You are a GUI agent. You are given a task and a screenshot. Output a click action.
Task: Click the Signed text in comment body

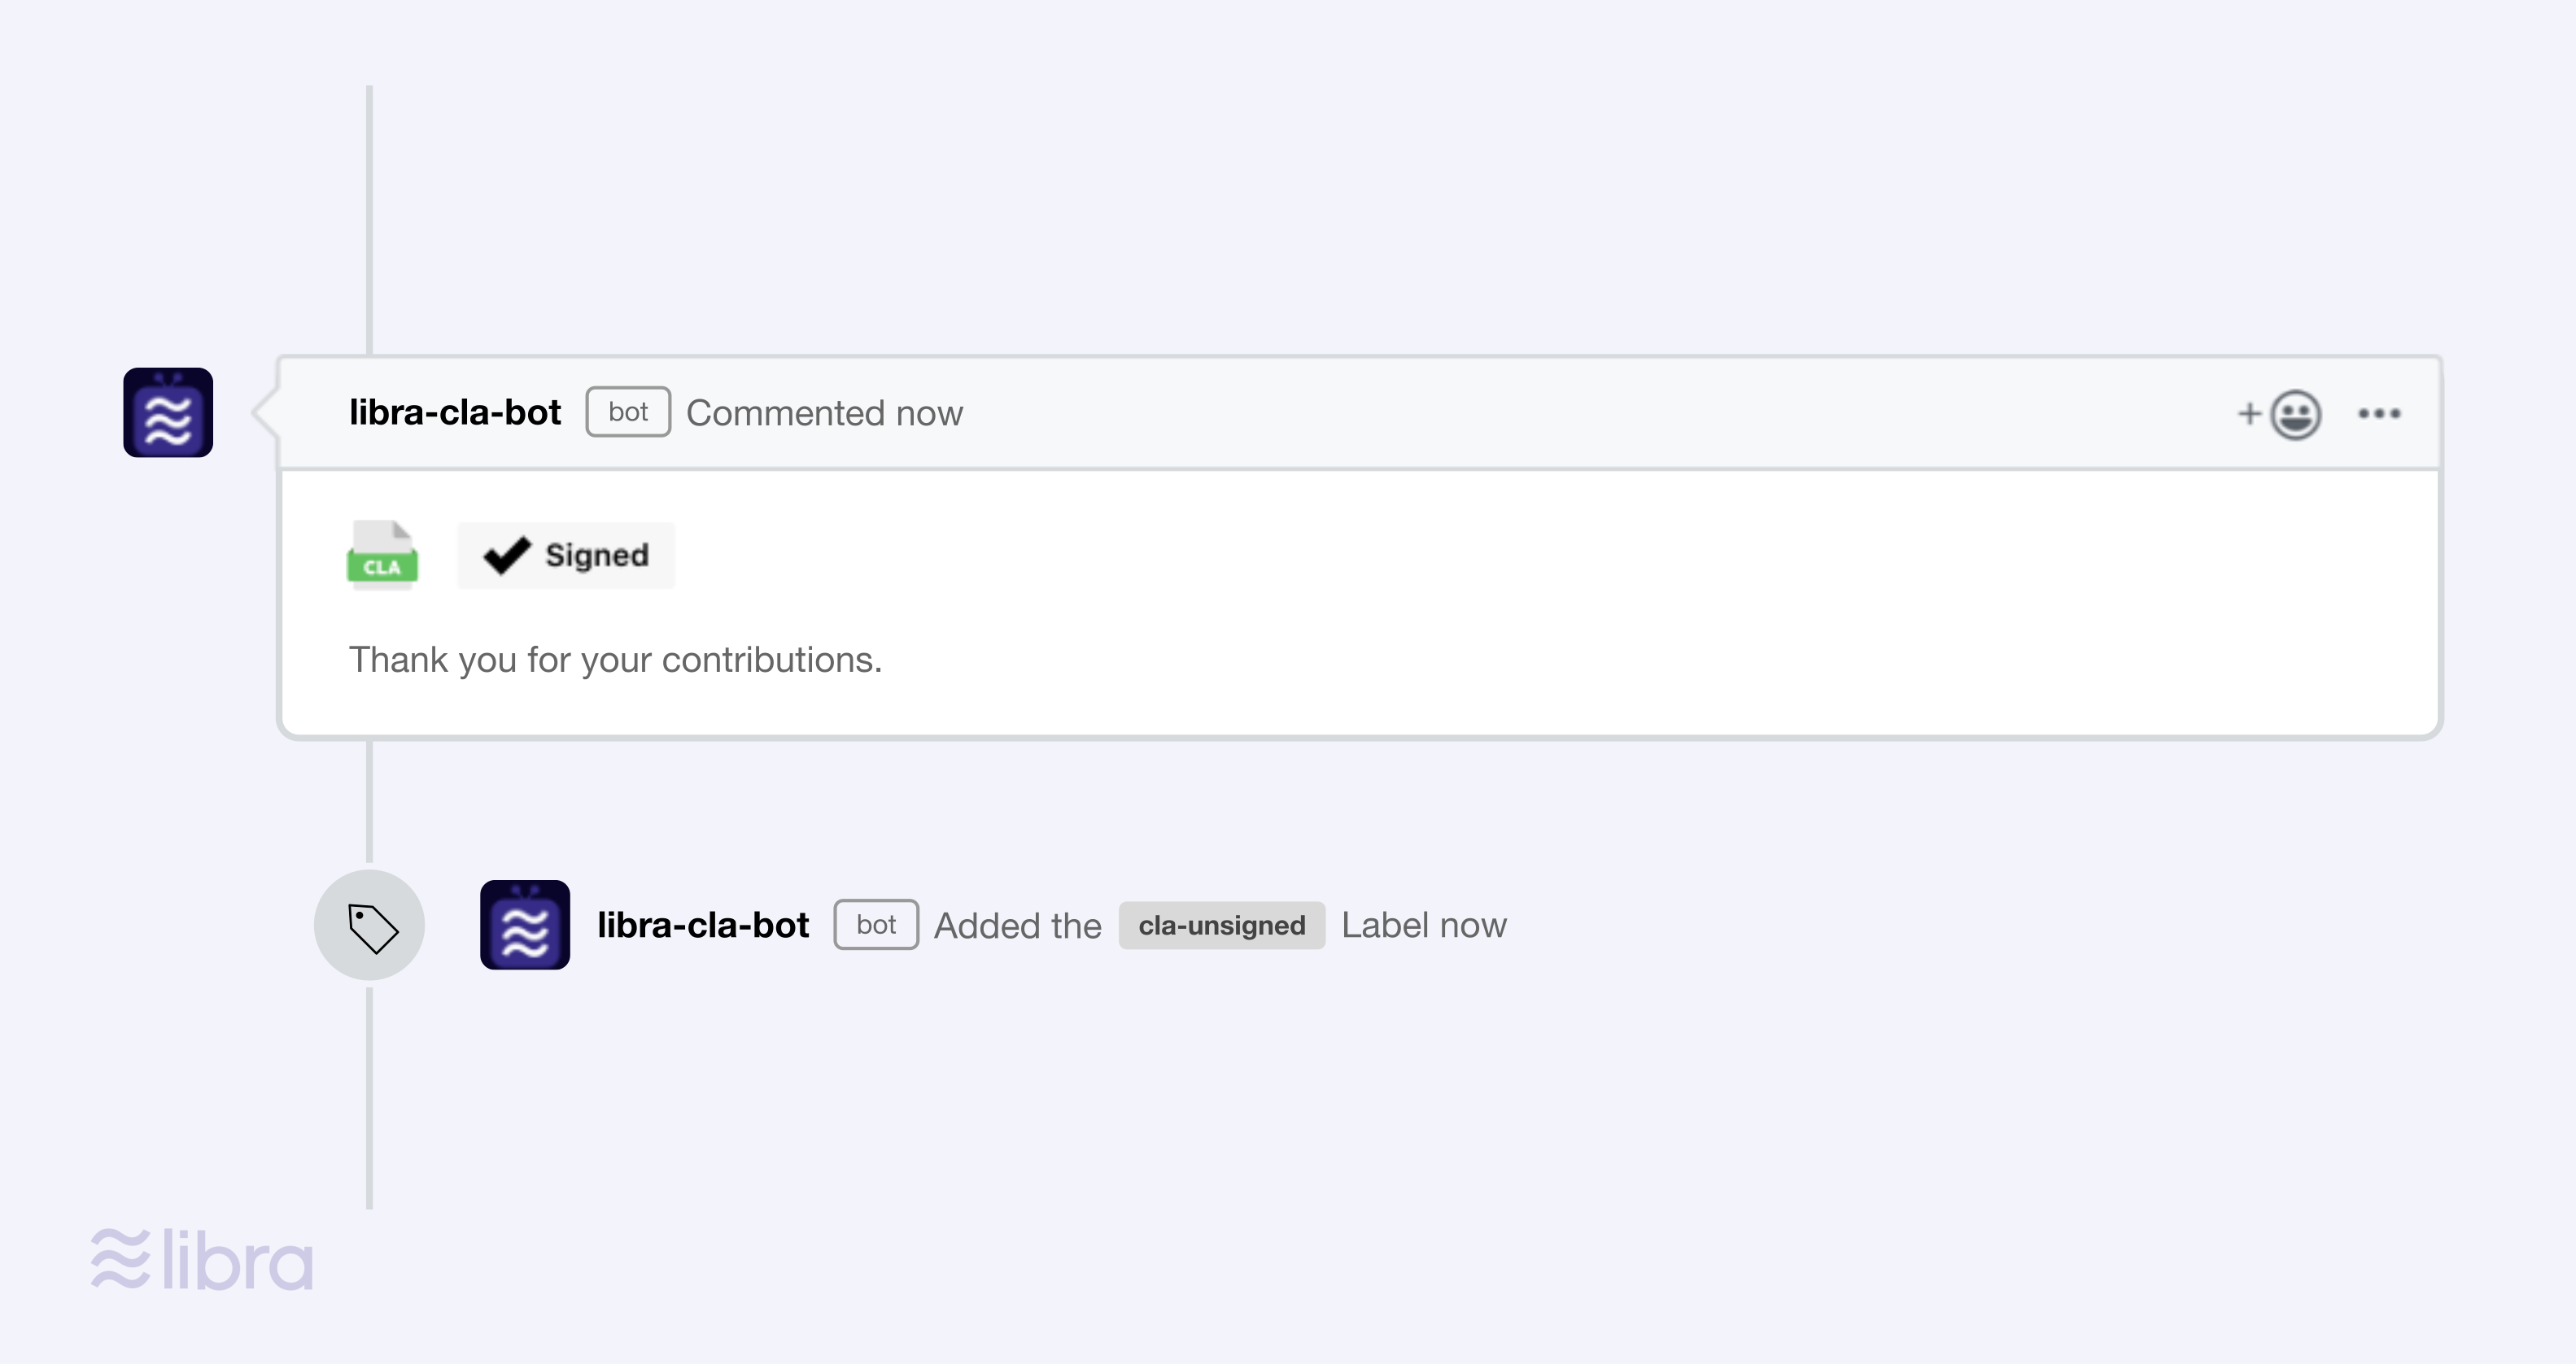coord(597,555)
